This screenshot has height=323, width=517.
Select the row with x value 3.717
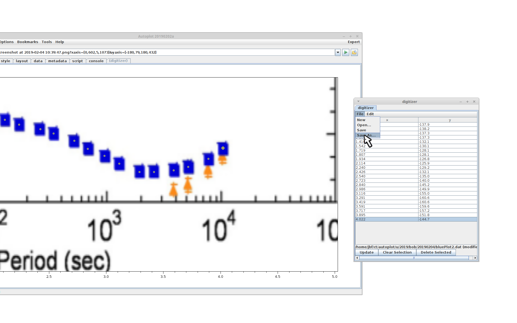click(416, 211)
